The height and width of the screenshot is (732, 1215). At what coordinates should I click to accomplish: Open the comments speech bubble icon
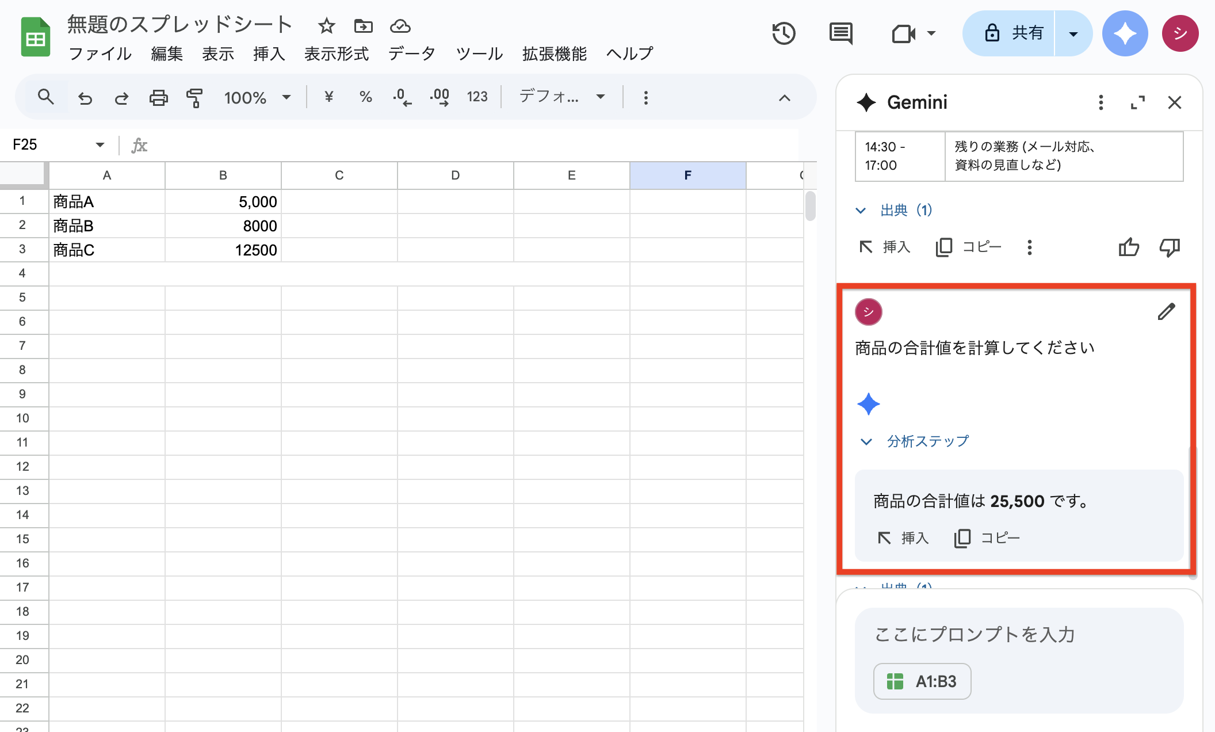pyautogui.click(x=840, y=33)
